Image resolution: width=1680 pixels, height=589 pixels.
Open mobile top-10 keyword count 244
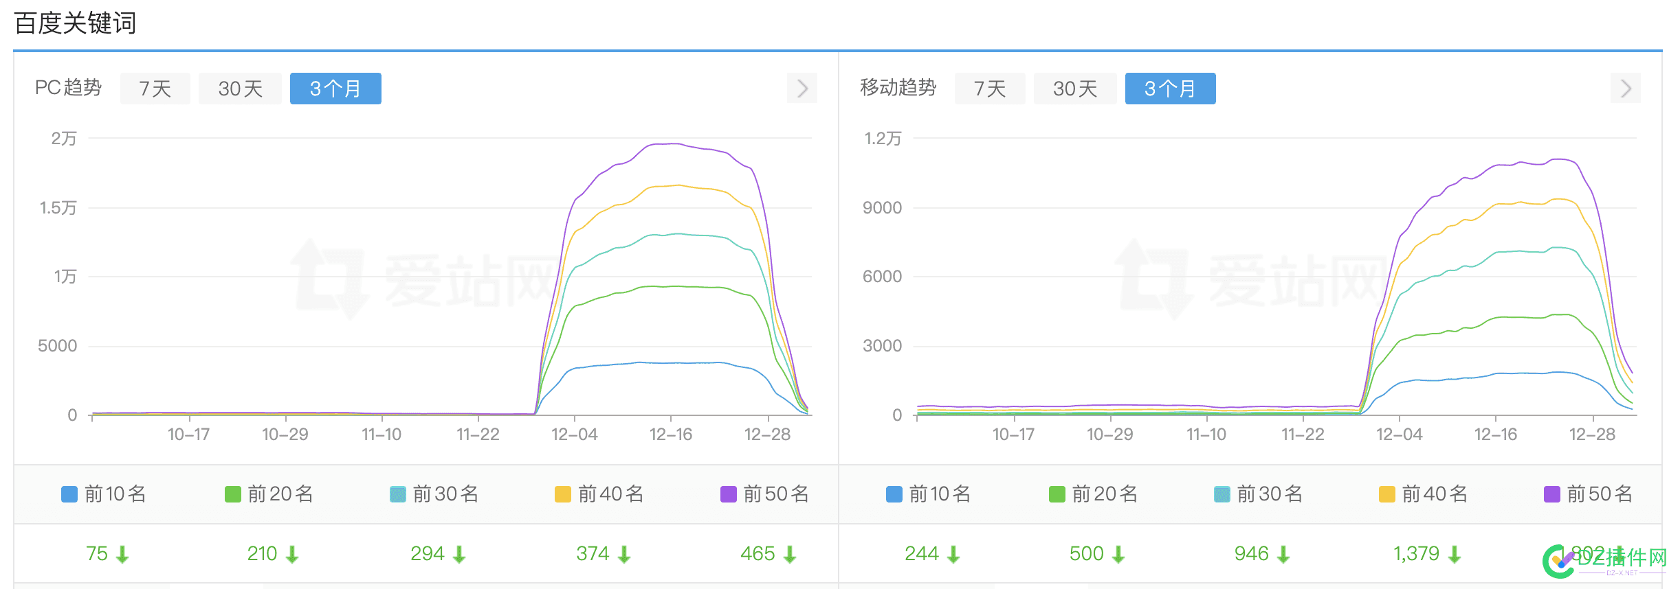coord(921,553)
